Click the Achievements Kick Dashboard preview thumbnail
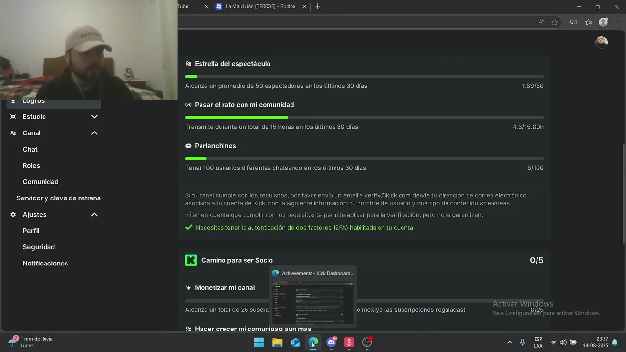626x352 pixels. pyautogui.click(x=313, y=302)
